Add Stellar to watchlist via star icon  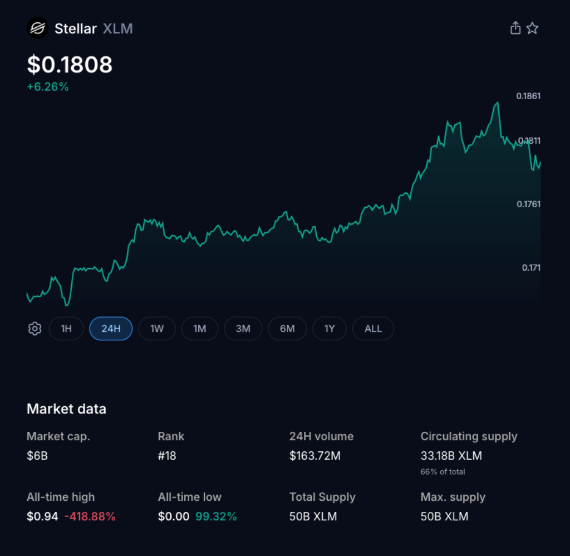[x=533, y=27]
